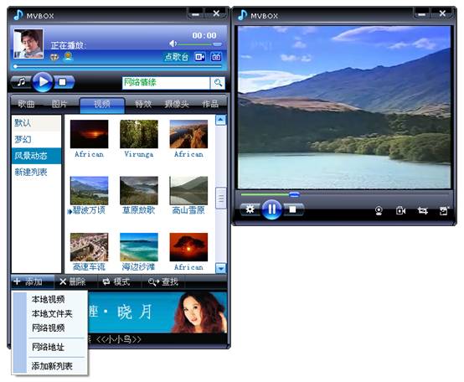This screenshot has height=382, width=464.
Task: Switch to the 歌曲 tab
Action: 26,104
